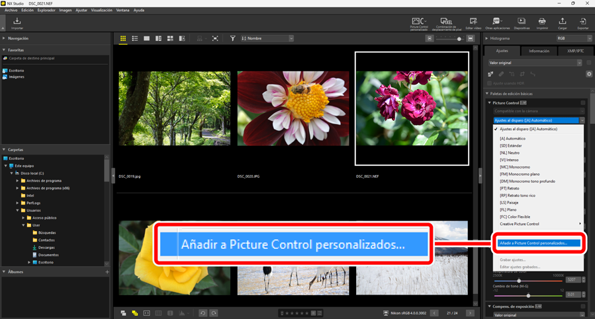Click the Importar icon in the toolbar
The height and width of the screenshot is (319, 595).
click(x=17, y=23)
